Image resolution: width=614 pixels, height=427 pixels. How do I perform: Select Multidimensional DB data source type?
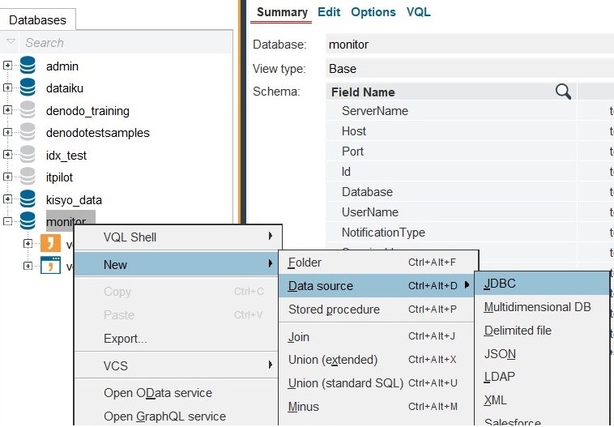(x=542, y=307)
